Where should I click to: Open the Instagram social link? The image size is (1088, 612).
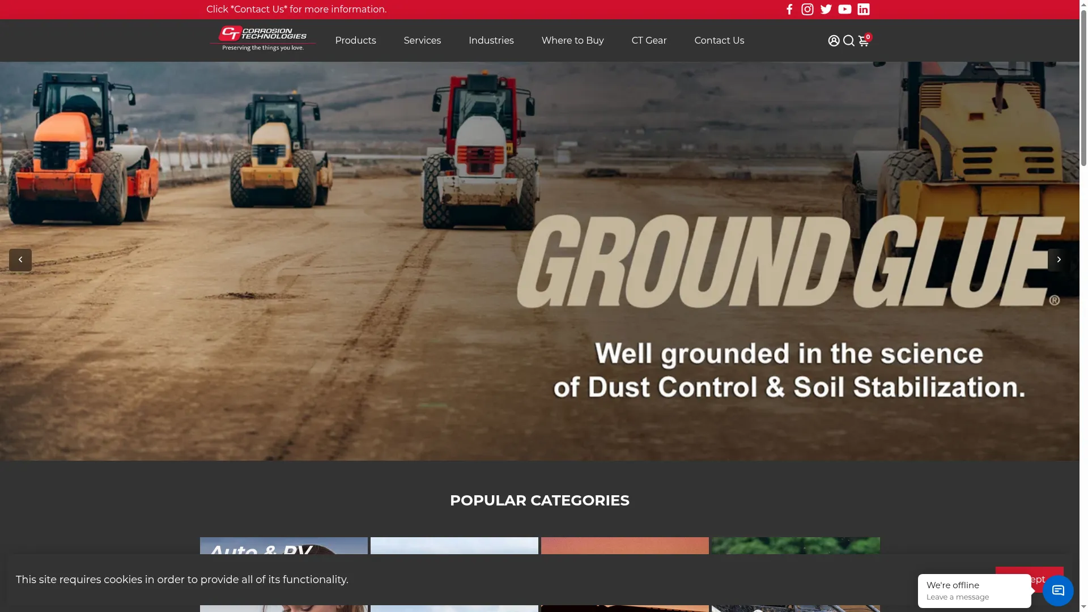(807, 9)
